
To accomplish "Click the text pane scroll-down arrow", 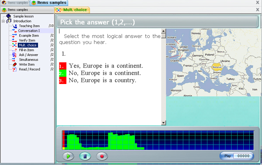I will 163,123.
